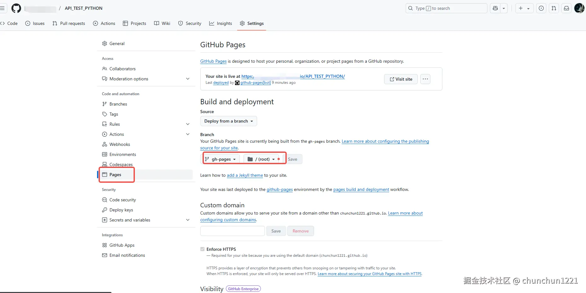
Task: Open the three-dots menu beside Visit site
Action: (425, 79)
